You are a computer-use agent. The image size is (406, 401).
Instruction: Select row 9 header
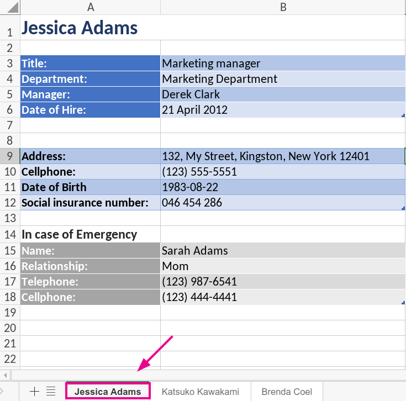click(10, 156)
